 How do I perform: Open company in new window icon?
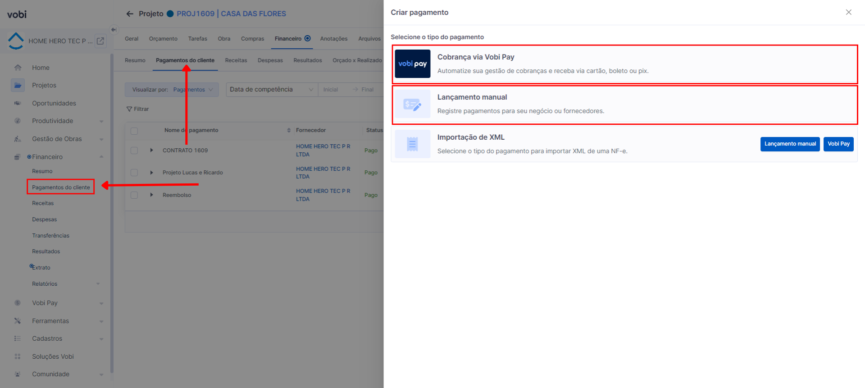click(x=100, y=41)
